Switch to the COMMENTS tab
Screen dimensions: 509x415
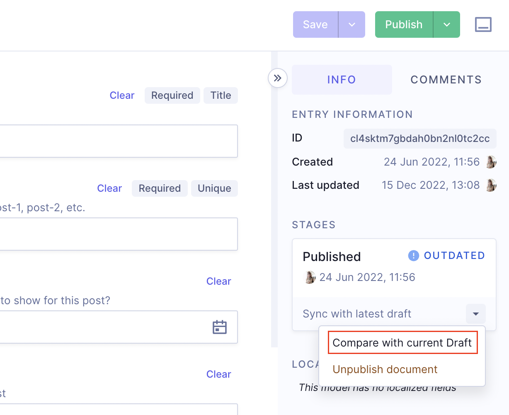pyautogui.click(x=446, y=80)
